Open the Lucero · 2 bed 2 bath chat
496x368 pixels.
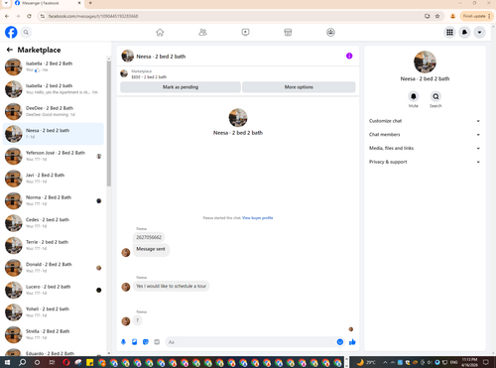click(x=54, y=290)
